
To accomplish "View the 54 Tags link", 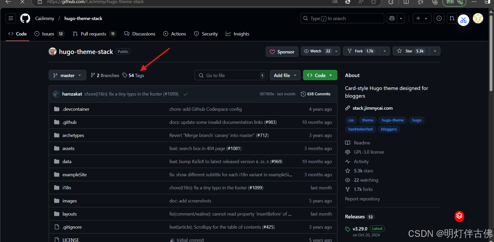I will click(x=133, y=75).
